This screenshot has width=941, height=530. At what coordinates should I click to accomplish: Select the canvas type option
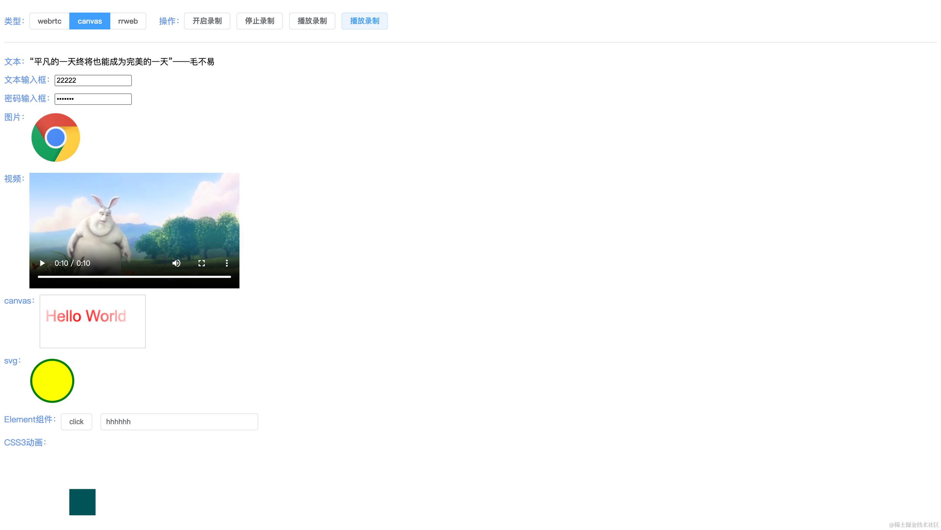[90, 21]
